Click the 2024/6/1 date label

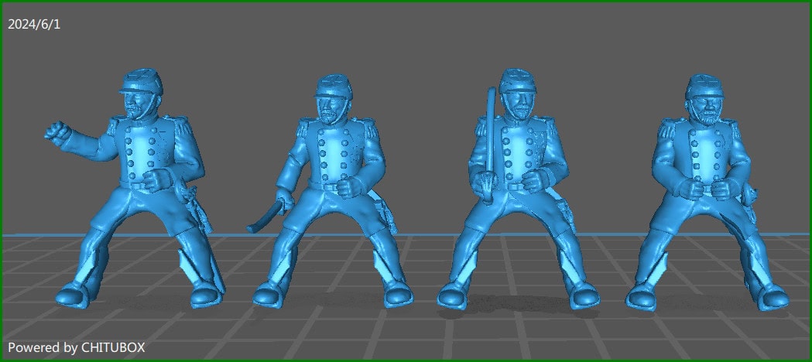34,24
